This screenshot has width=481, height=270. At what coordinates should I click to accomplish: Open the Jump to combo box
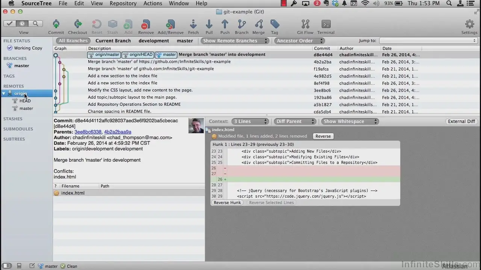pyautogui.click(x=428, y=40)
